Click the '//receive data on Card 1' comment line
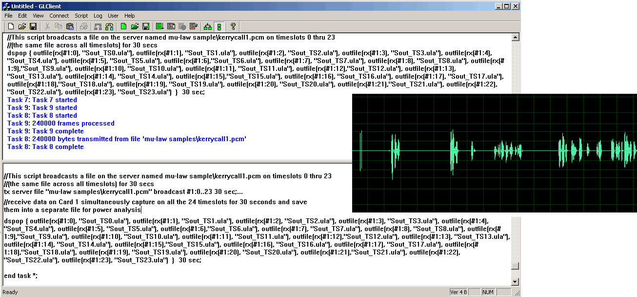Screen dimensions: 637x297 click(155, 202)
